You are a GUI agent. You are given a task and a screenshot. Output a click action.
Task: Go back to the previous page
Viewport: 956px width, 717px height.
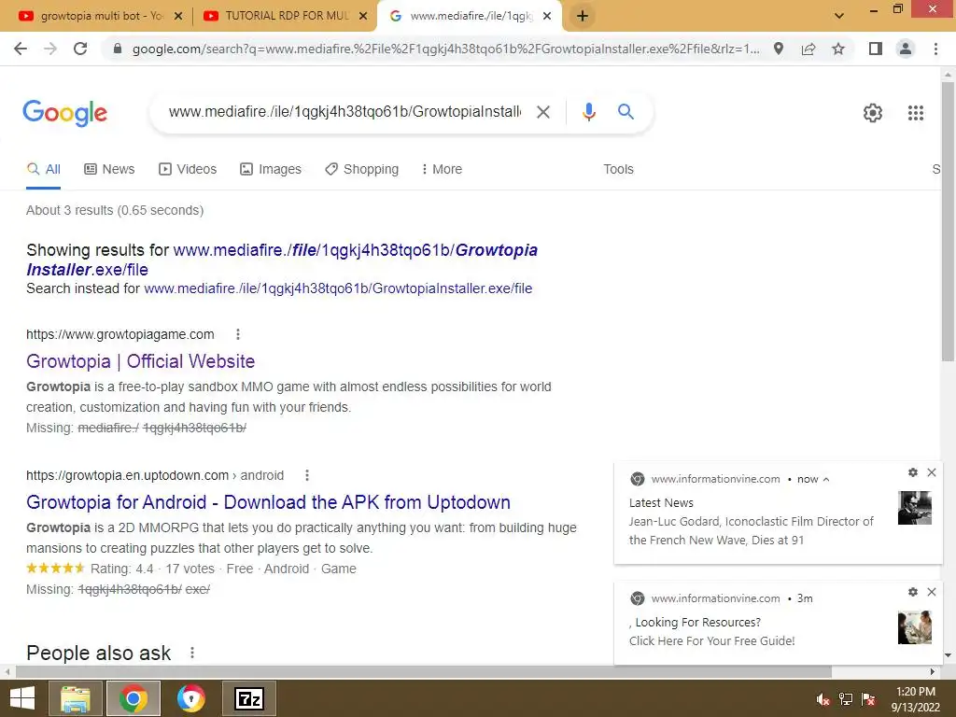click(x=21, y=49)
